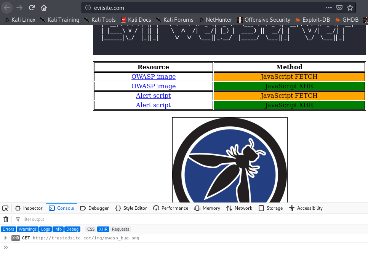This screenshot has width=368, height=255.
Task: Activate the element picker tool in DevTools
Action: [5, 208]
